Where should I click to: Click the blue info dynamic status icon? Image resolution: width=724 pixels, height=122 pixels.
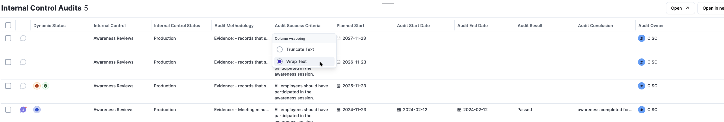37,110
